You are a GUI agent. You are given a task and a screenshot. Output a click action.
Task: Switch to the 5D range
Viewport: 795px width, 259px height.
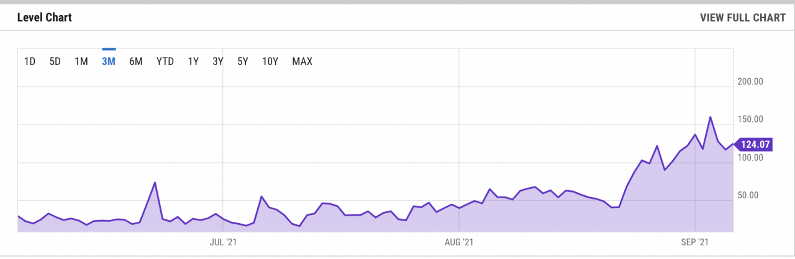click(55, 61)
